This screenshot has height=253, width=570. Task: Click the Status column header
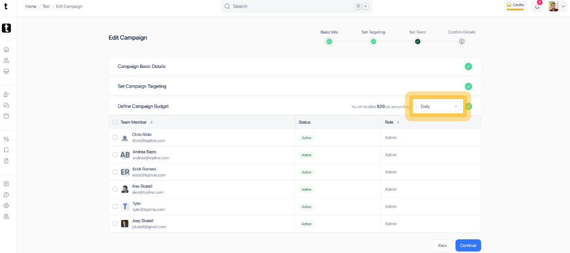coord(305,122)
